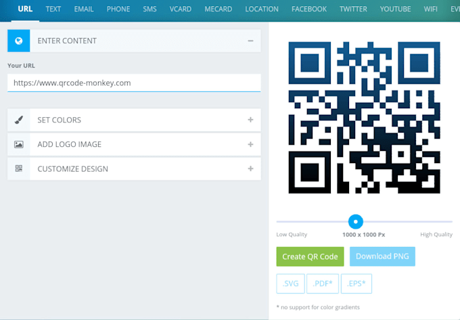Open the EMAIL tab
Viewport: 460px width, 320px height.
pyautogui.click(x=84, y=9)
